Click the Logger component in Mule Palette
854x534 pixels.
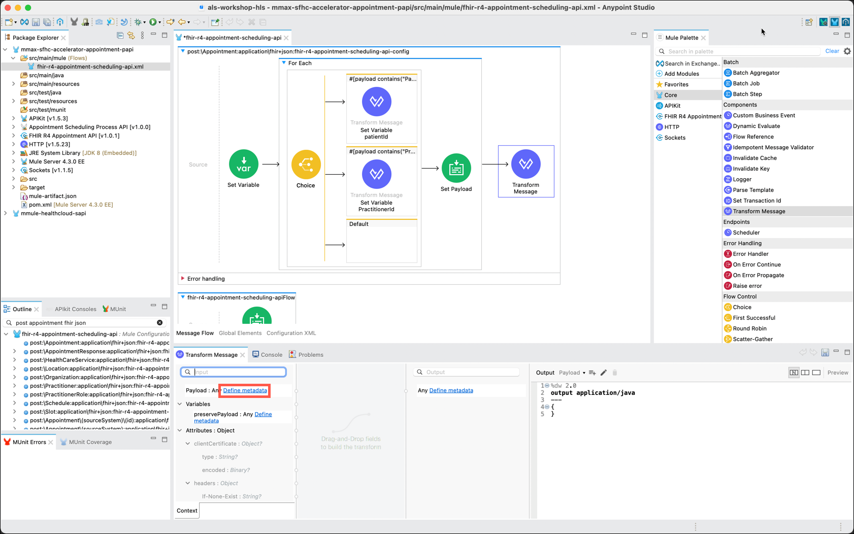[741, 179]
